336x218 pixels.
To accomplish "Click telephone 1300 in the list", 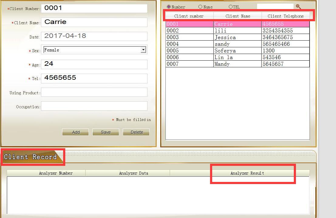I will pos(269,50).
